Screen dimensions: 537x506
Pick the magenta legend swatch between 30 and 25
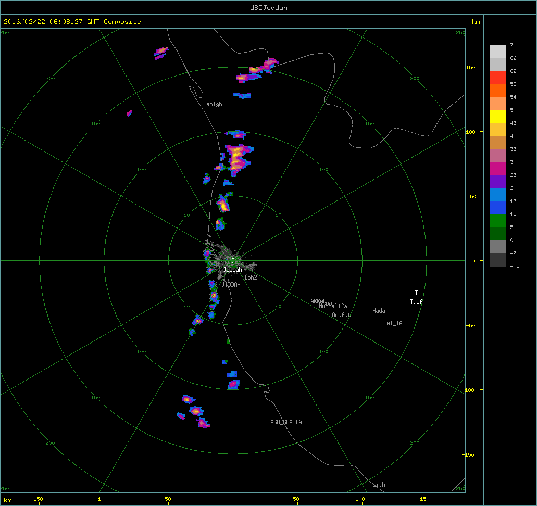(497, 169)
